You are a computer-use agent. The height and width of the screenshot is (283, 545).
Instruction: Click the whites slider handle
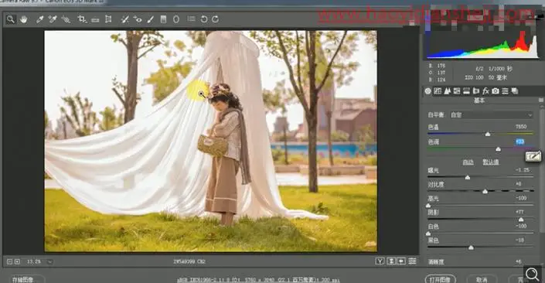pos(428,234)
